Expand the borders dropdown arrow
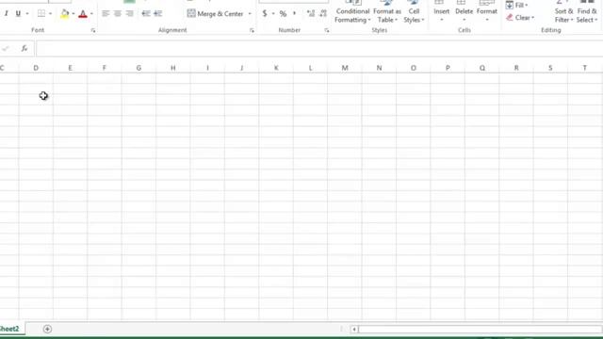This screenshot has width=603, height=339. click(50, 14)
